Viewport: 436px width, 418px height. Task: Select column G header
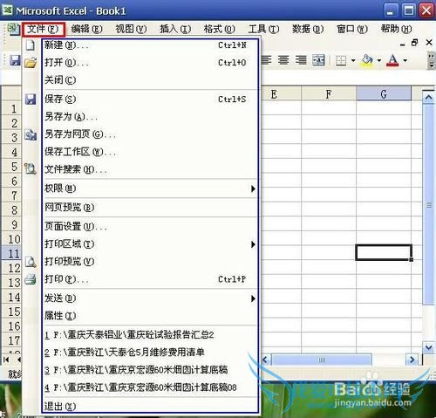coord(384,94)
